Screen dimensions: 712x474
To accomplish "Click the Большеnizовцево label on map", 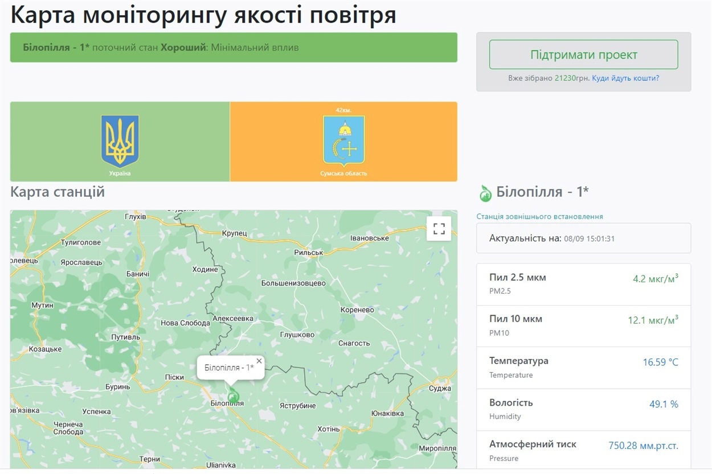I will pos(293,283).
